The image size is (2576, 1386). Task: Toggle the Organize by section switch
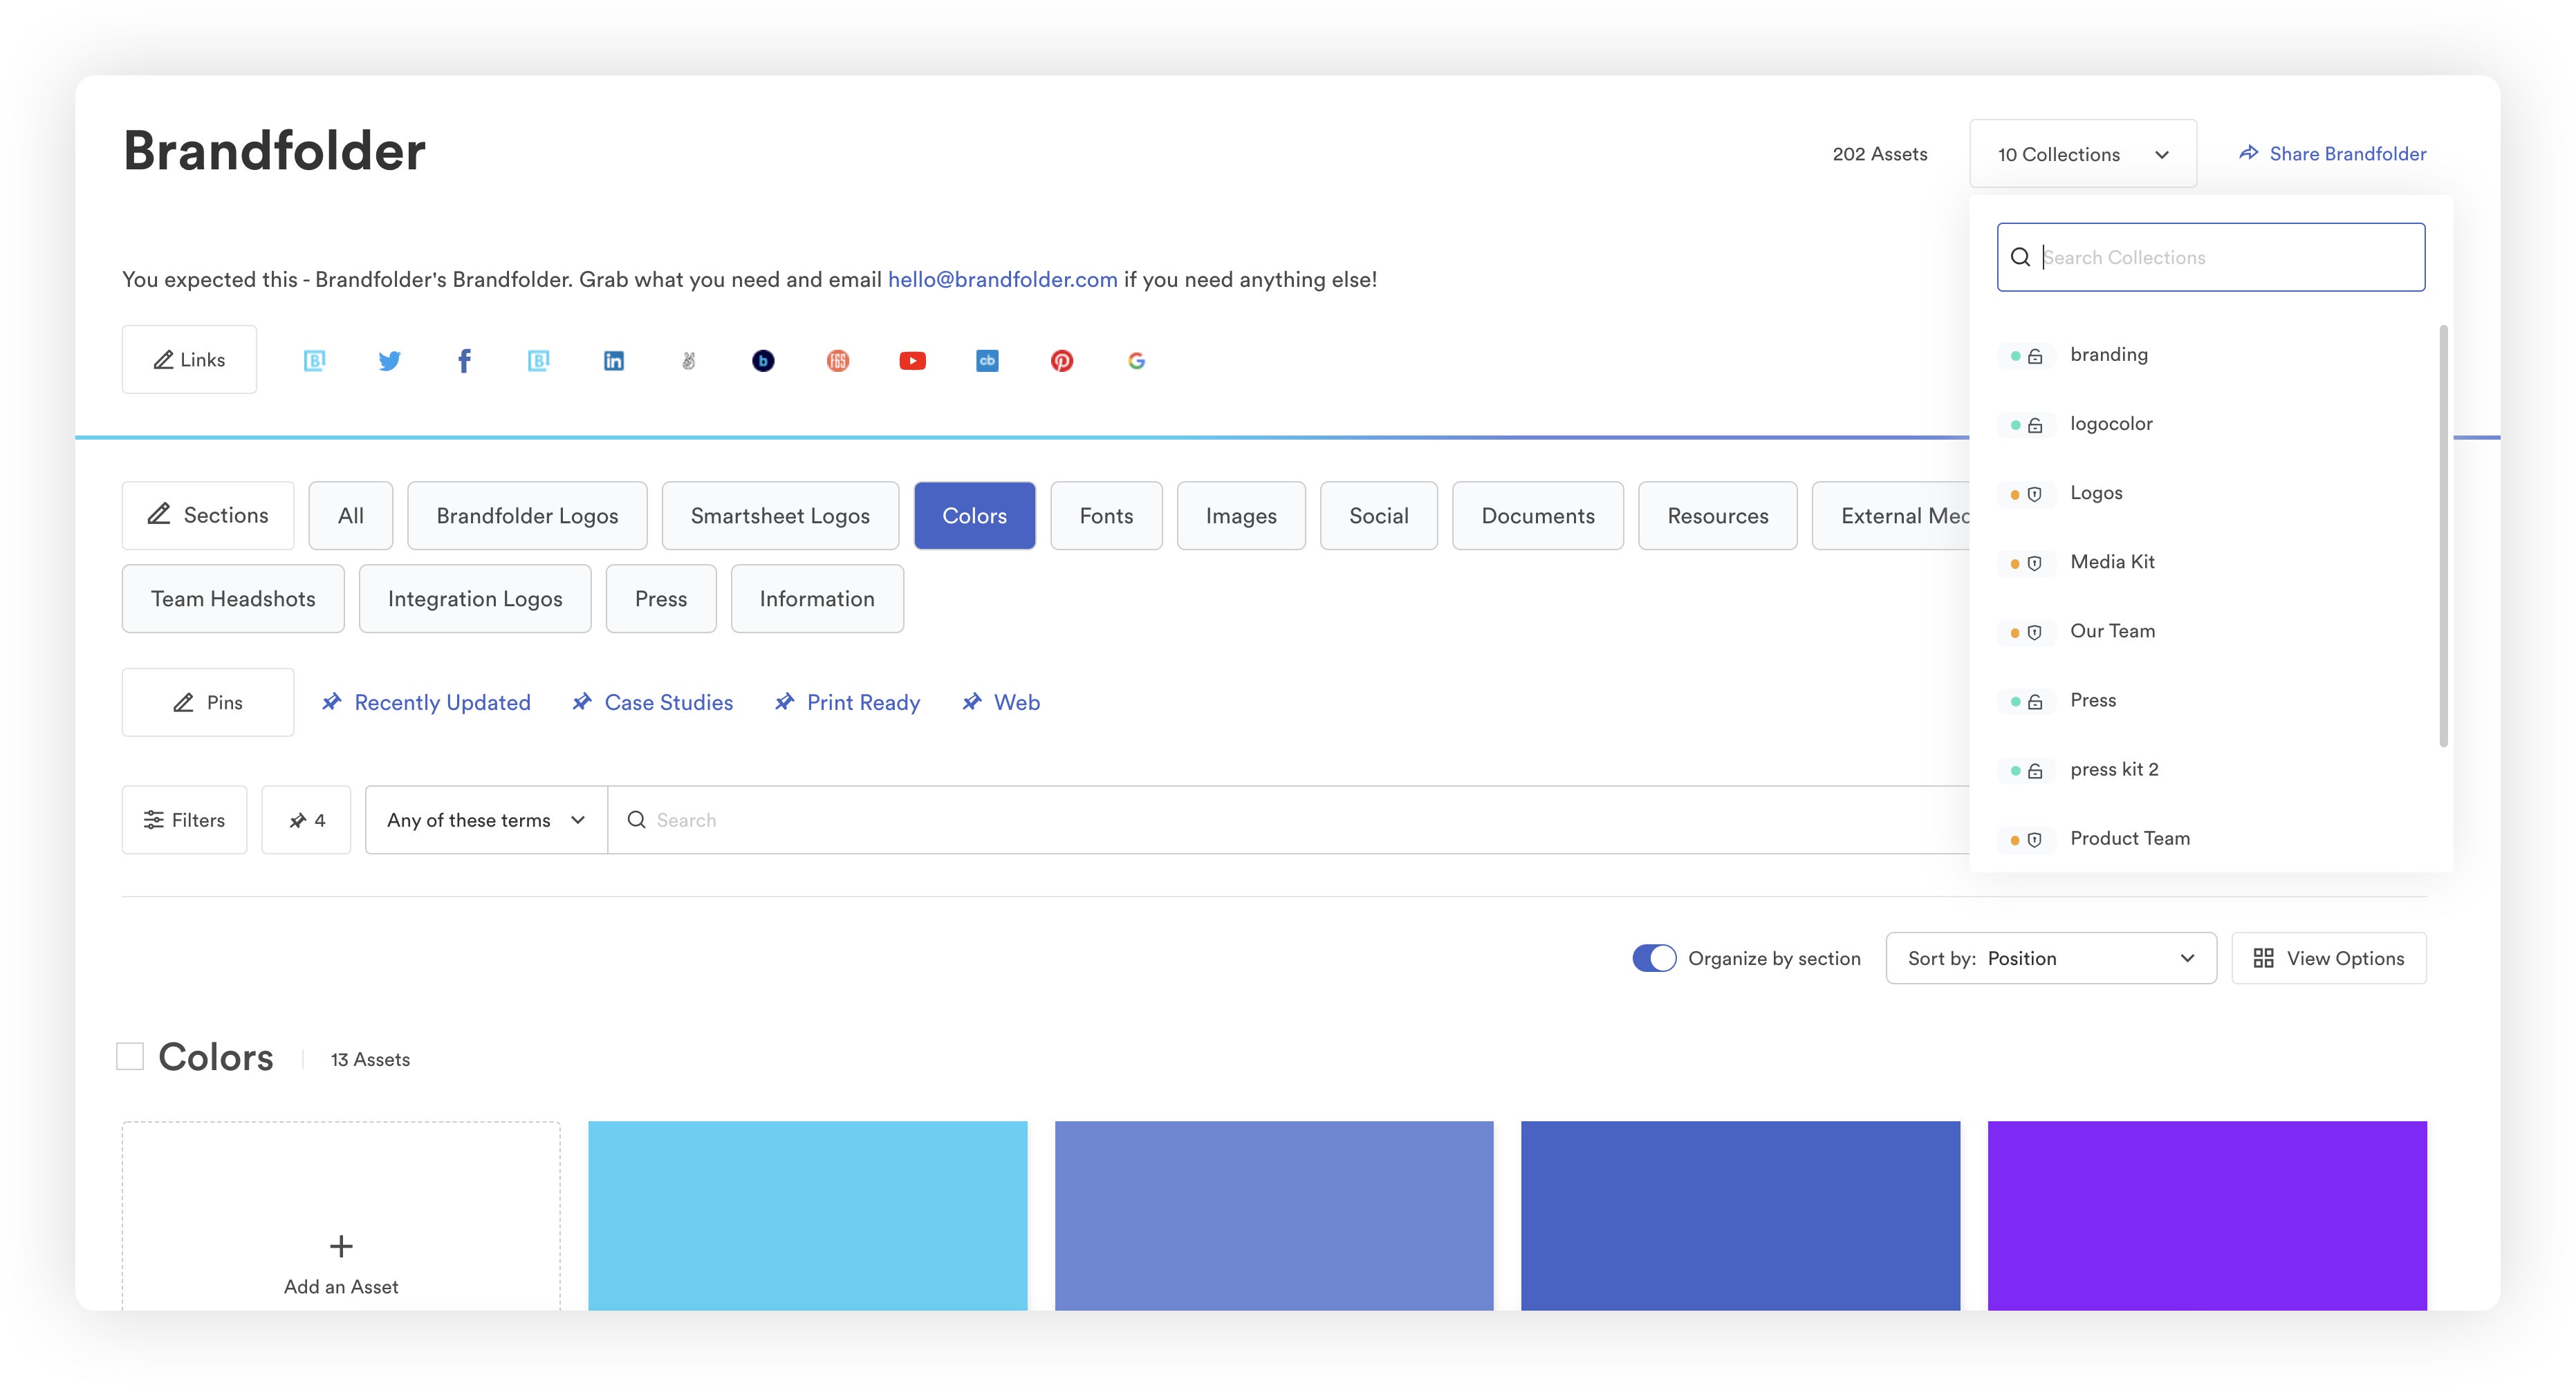point(1654,957)
